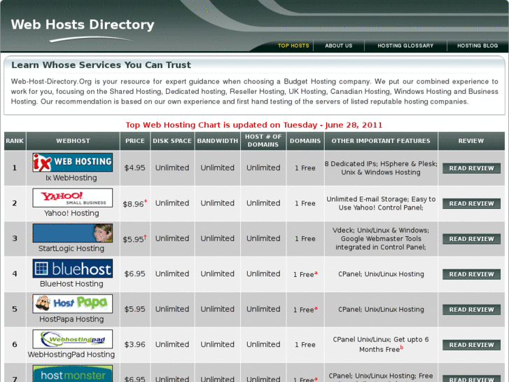This screenshot has width=509, height=382.
Task: Click the Yahoo! Hosting text link
Action: point(71,213)
